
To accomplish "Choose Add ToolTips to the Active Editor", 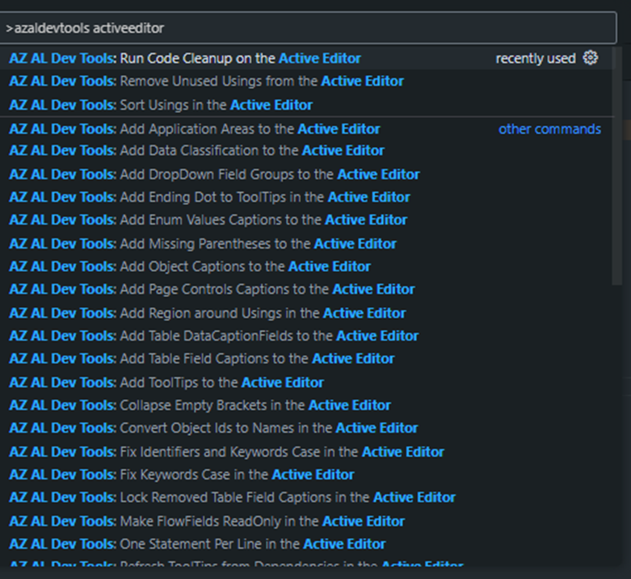I will tap(307, 383).
